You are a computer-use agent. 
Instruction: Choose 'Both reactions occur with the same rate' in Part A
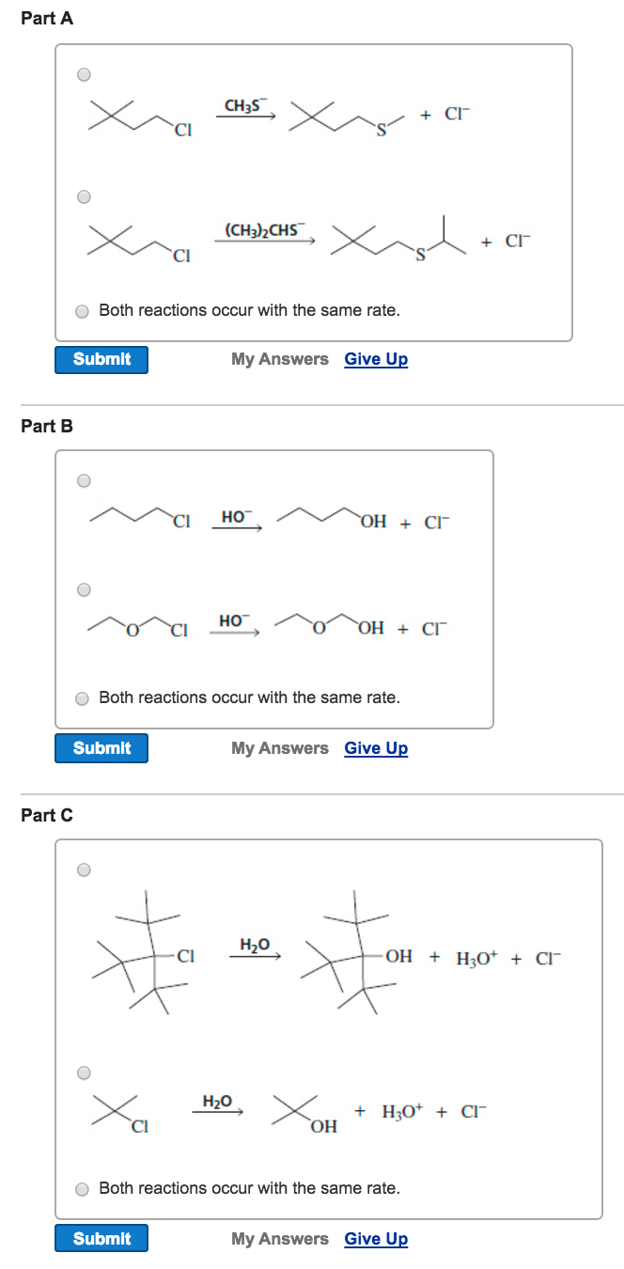pyautogui.click(x=84, y=310)
